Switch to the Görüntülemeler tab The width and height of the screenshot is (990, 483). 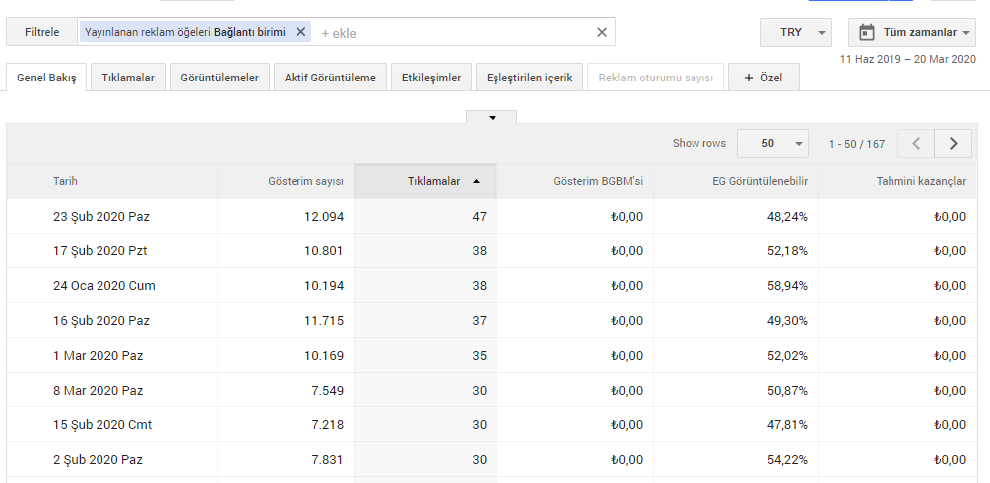pyautogui.click(x=219, y=78)
